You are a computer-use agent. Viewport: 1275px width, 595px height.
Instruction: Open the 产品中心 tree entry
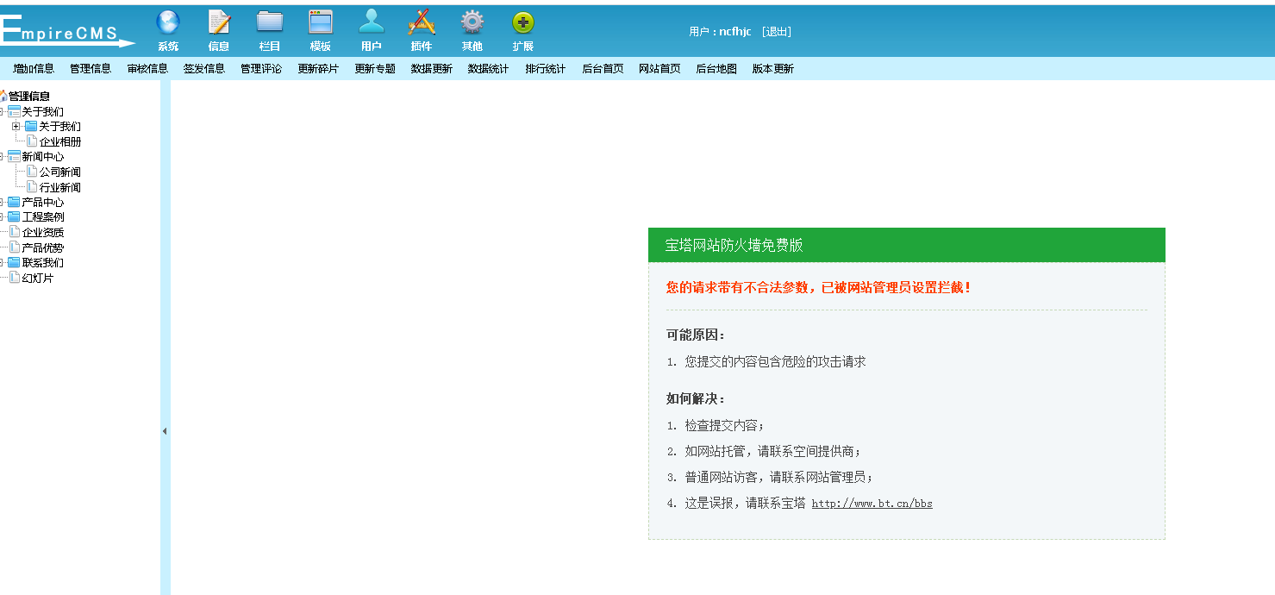(43, 202)
